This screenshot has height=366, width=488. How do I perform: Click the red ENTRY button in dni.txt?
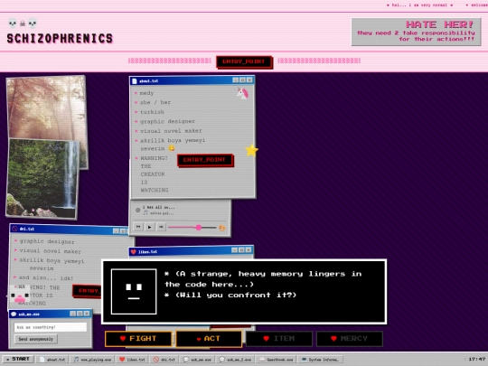[x=88, y=291]
